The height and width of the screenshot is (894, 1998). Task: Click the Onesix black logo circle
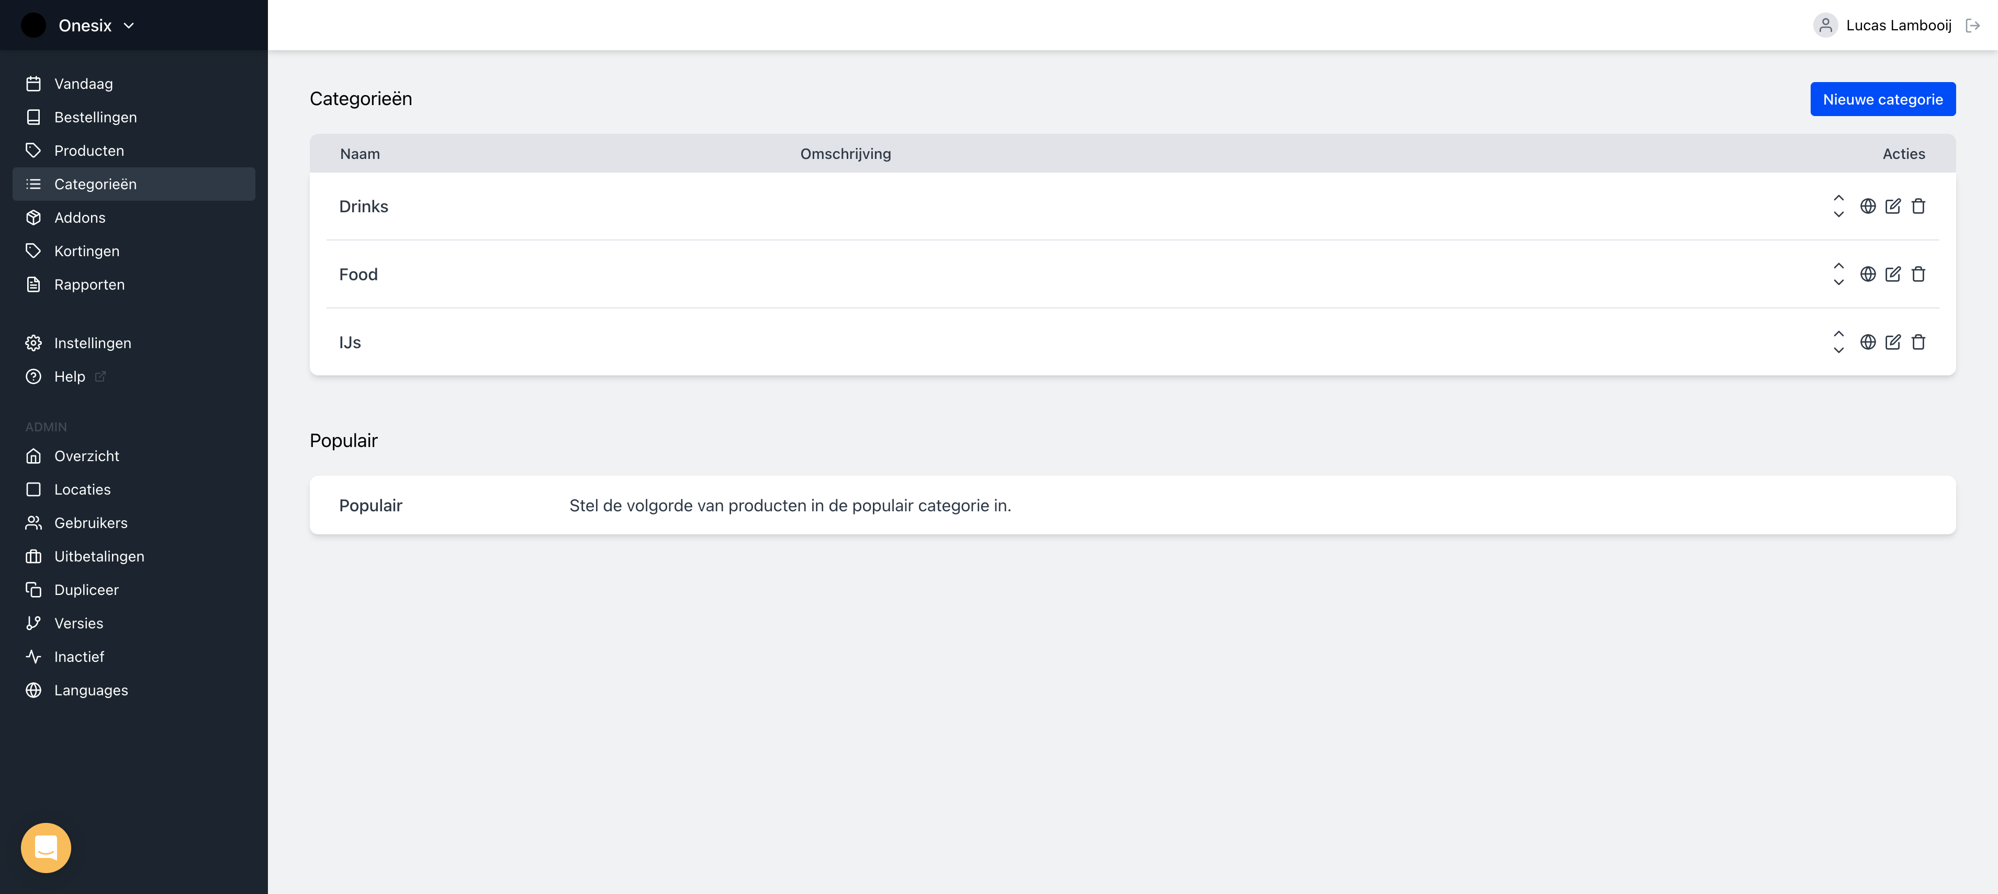click(x=33, y=26)
